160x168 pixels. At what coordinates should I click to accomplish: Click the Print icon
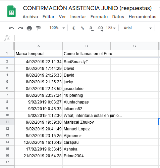(x=29, y=28)
